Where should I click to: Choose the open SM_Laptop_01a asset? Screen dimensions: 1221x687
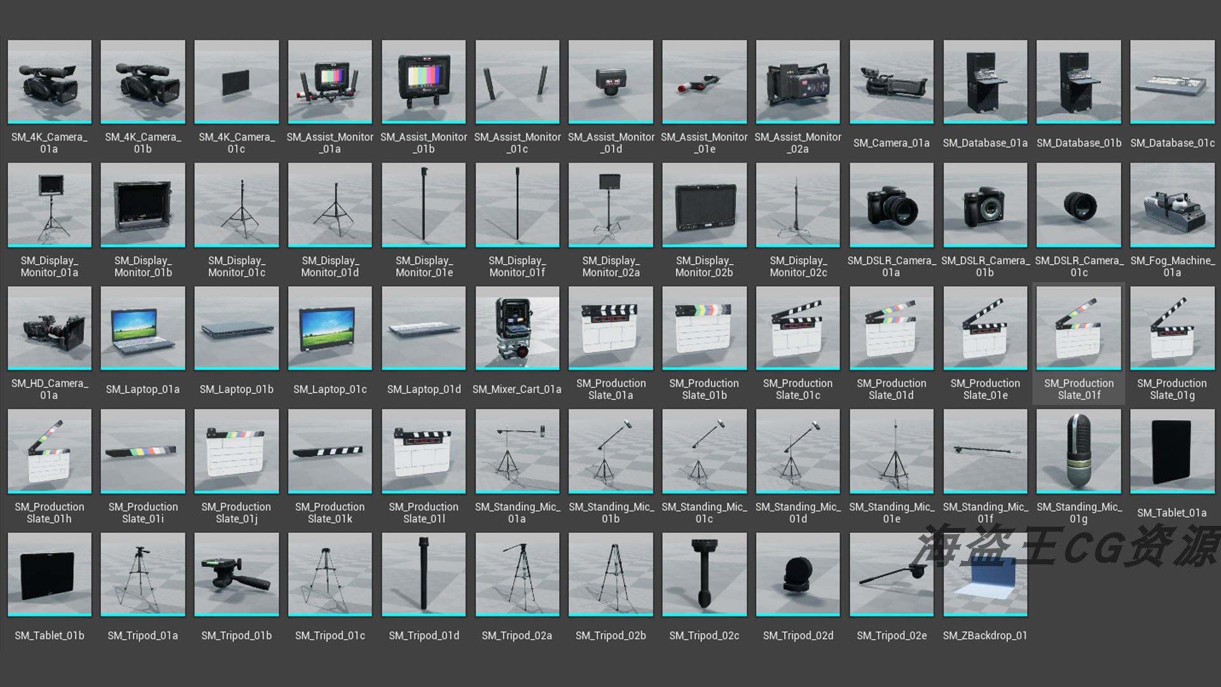[143, 328]
